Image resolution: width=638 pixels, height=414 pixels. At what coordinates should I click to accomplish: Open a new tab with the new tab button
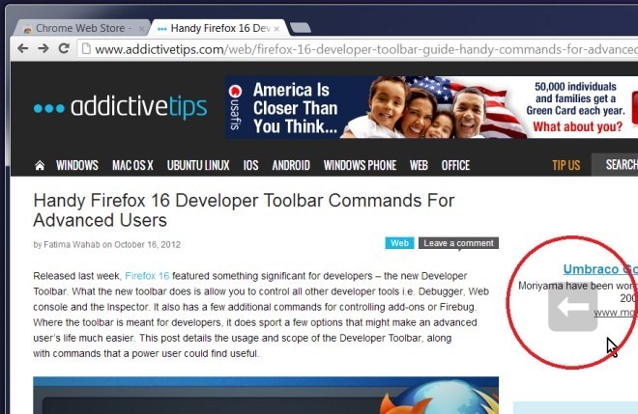(x=301, y=28)
